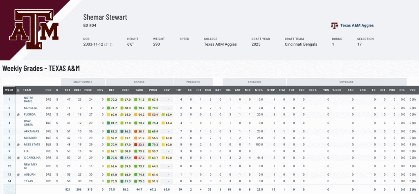The image size is (419, 194).
Task: Click the total snap count 521
Action: pyautogui.click(x=68, y=190)
